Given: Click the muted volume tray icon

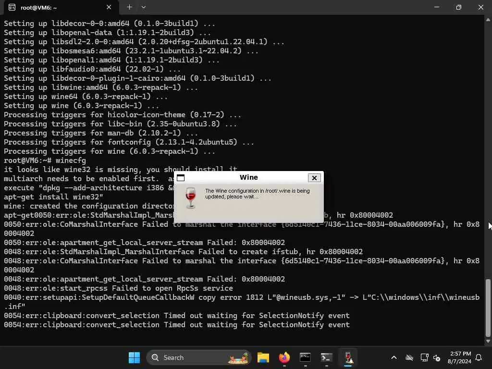Looking at the screenshot, I should [x=436, y=357].
